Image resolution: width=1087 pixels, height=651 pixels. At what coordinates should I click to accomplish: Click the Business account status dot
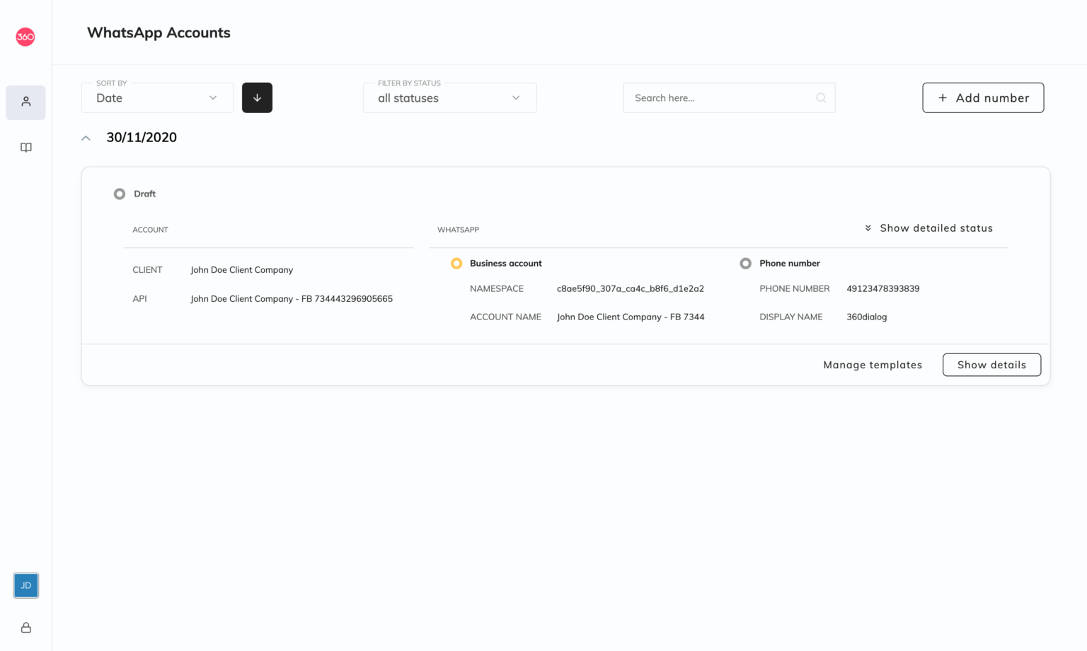tap(456, 263)
